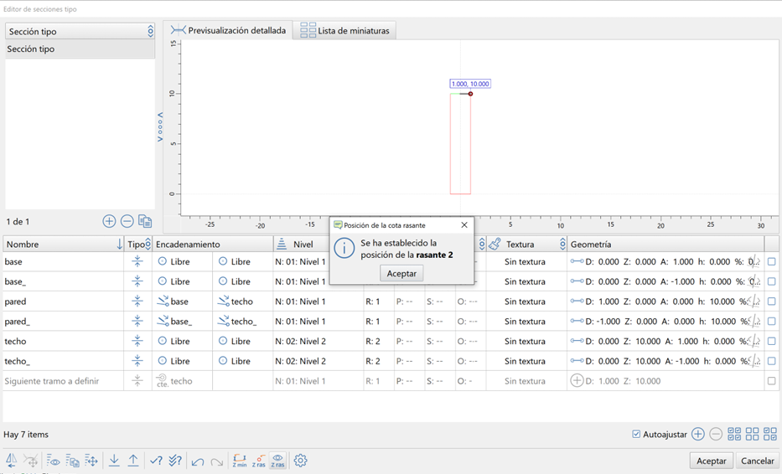Select the Previsualización detallada tab
The width and height of the screenshot is (782, 474).
tap(228, 30)
